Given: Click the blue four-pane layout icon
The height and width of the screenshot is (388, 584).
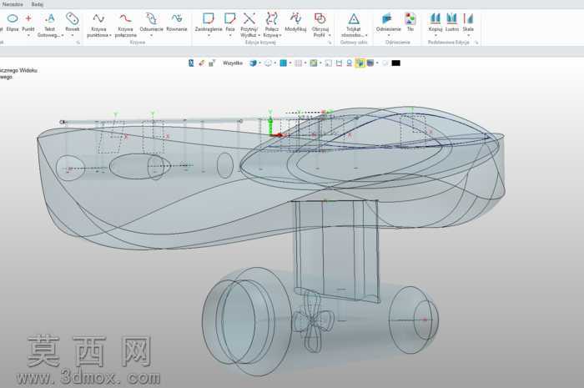Looking at the screenshot, I should click(283, 63).
